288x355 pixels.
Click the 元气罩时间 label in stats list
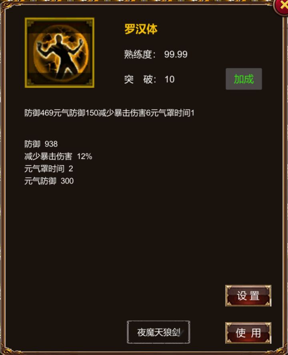(44, 169)
